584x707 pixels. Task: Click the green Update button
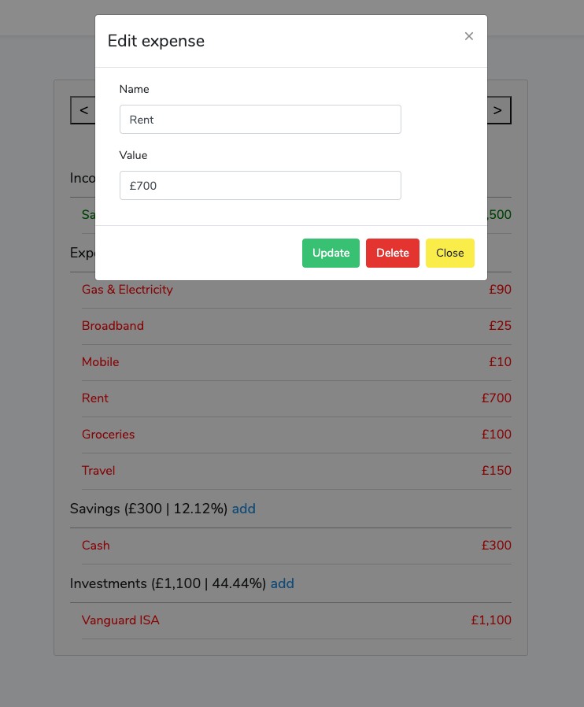coord(331,253)
